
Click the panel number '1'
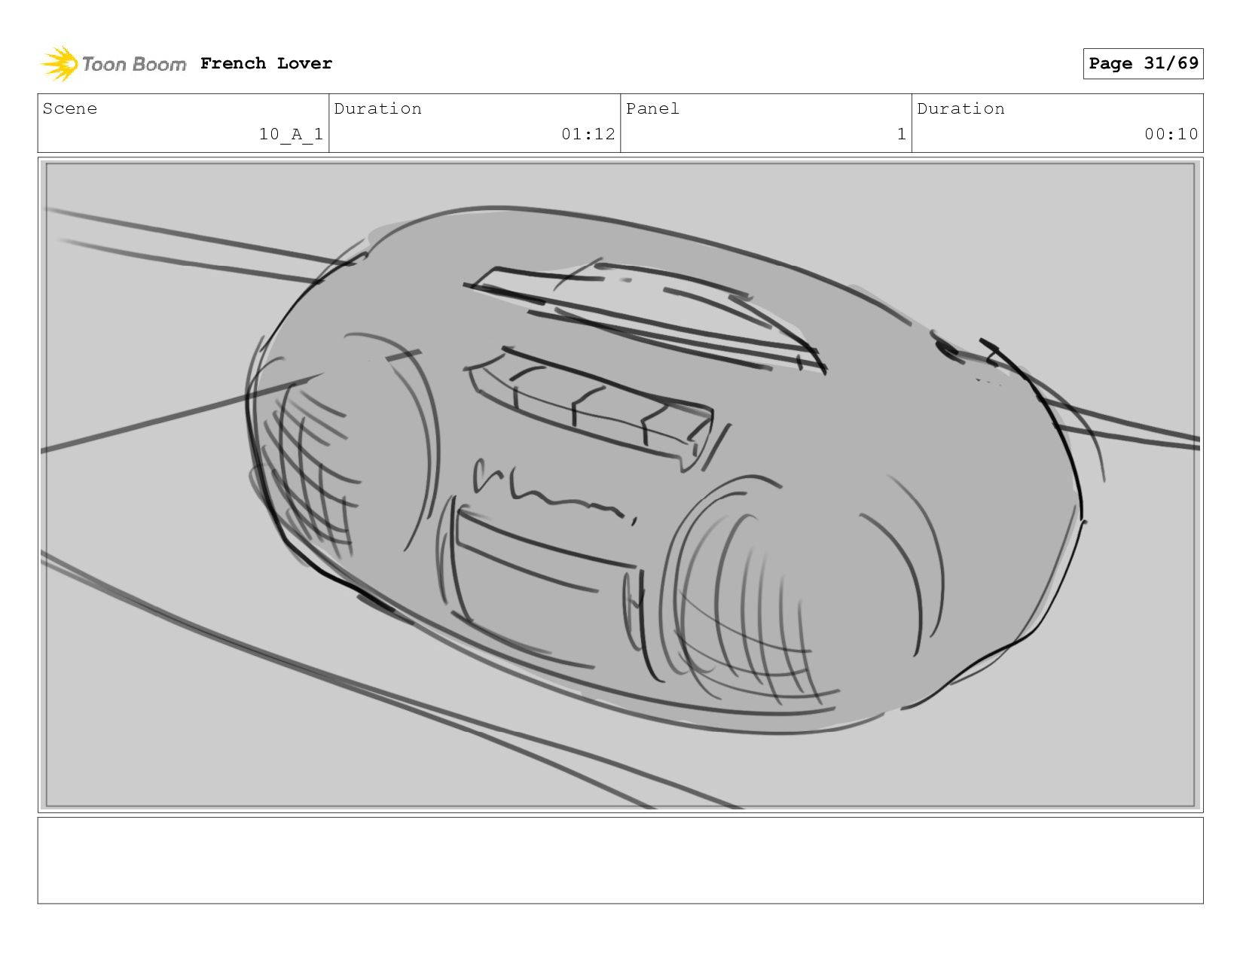click(901, 134)
